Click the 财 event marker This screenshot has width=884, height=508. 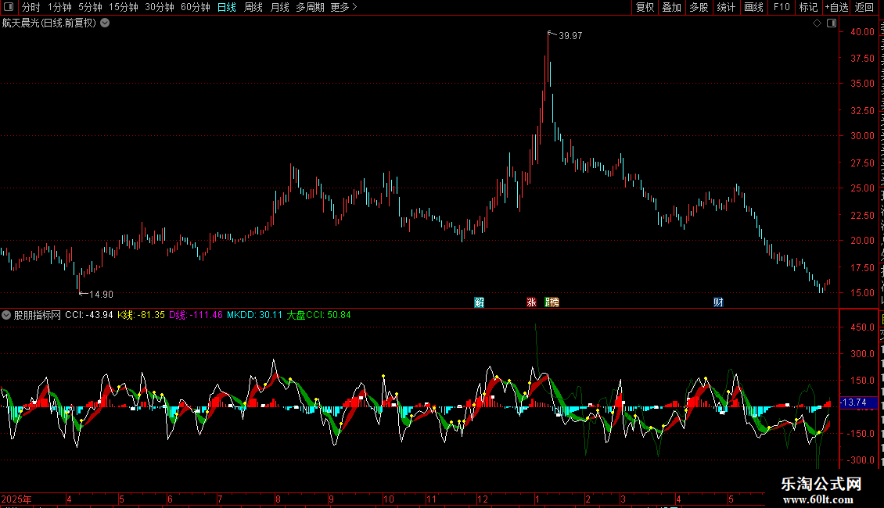pyautogui.click(x=718, y=302)
